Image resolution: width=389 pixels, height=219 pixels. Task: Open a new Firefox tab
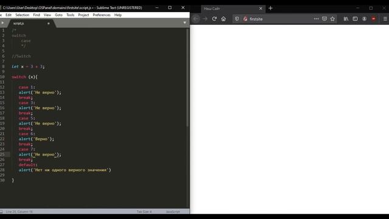tap(270, 8)
